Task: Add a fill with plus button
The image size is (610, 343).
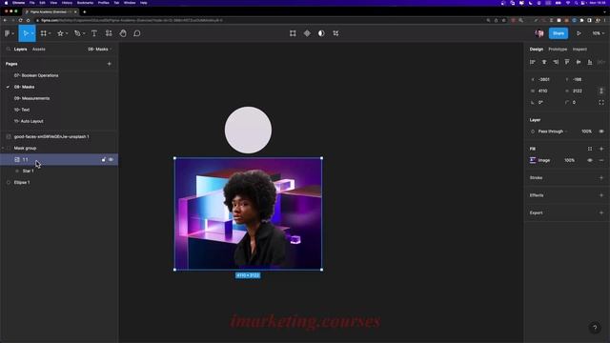Action: click(x=601, y=149)
